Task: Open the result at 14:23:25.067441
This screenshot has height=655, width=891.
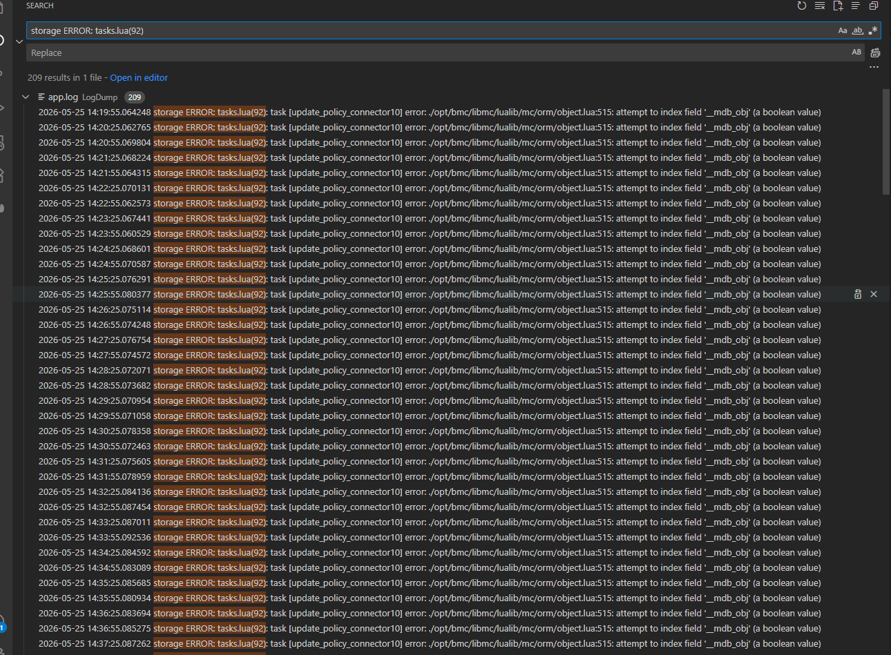Action: coord(430,218)
